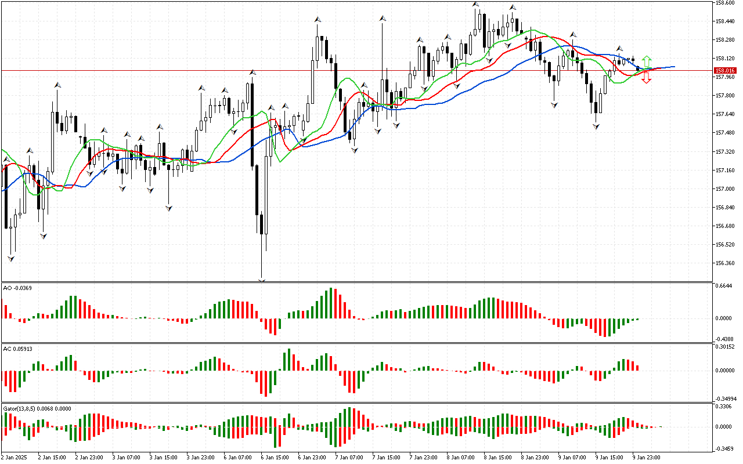This screenshot has height=464, width=743.
Task: Click the 157.000 price level on the scale
Action: click(726, 189)
